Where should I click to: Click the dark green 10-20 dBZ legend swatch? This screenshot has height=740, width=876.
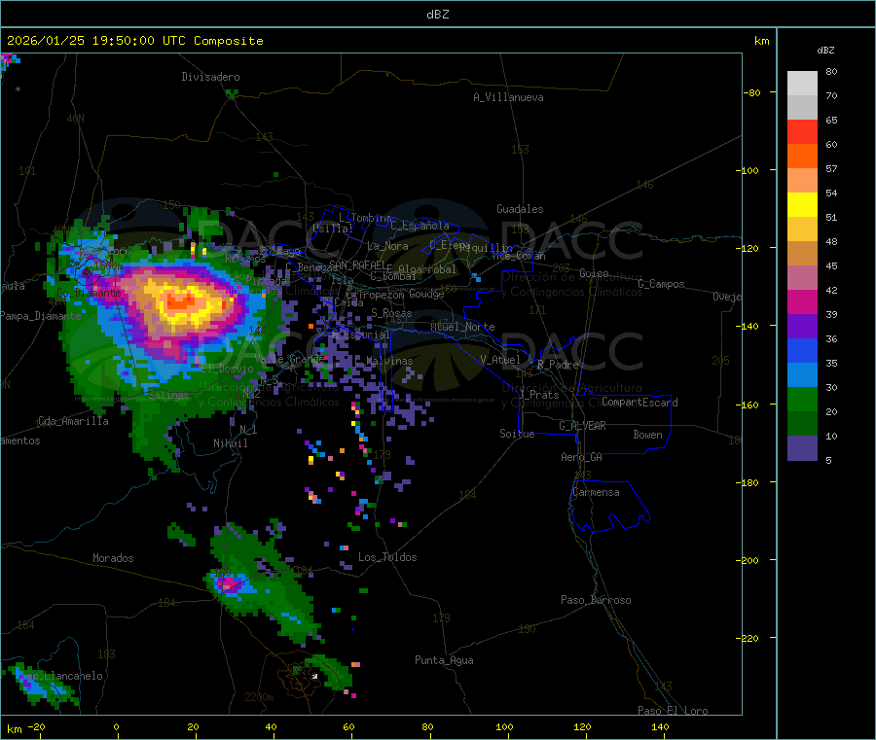802,424
